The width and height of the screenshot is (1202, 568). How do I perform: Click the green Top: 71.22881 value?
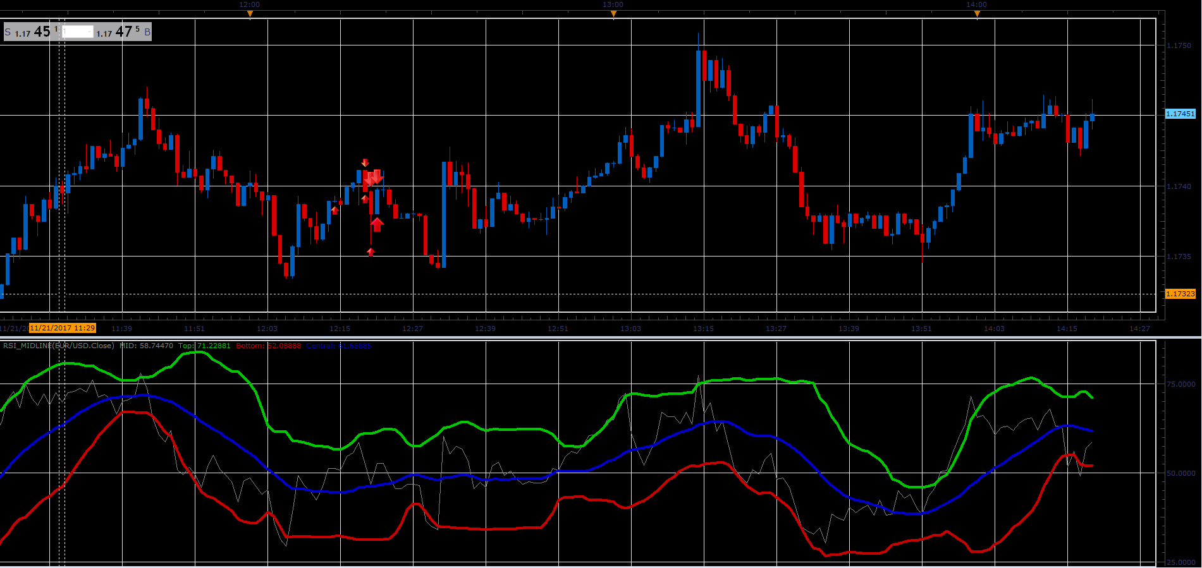point(204,346)
